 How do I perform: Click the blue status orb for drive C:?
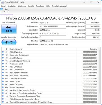coord(1,9)
